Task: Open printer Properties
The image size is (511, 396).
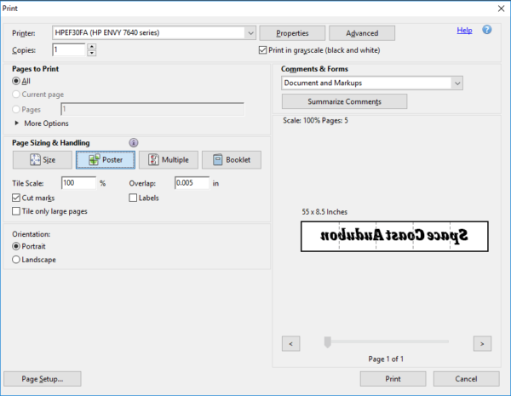Action: (x=292, y=33)
